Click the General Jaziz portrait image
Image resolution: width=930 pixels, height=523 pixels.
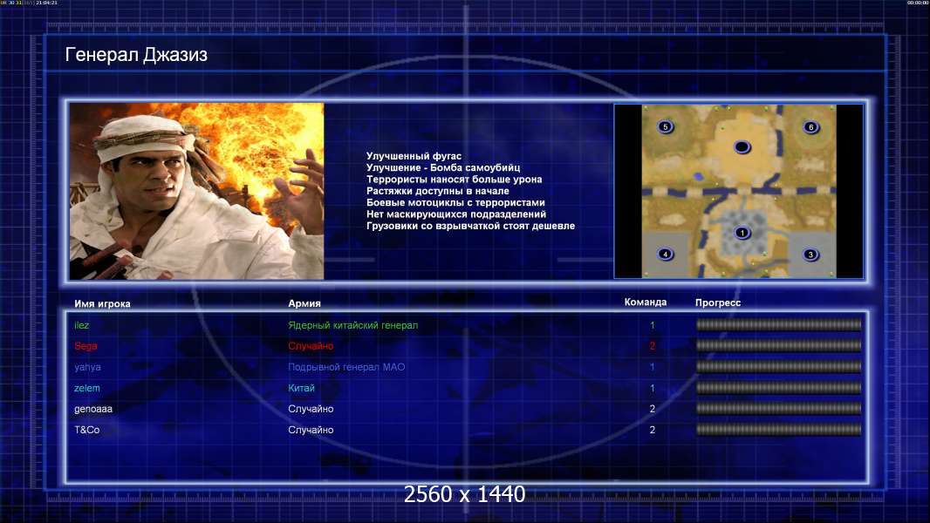196,191
